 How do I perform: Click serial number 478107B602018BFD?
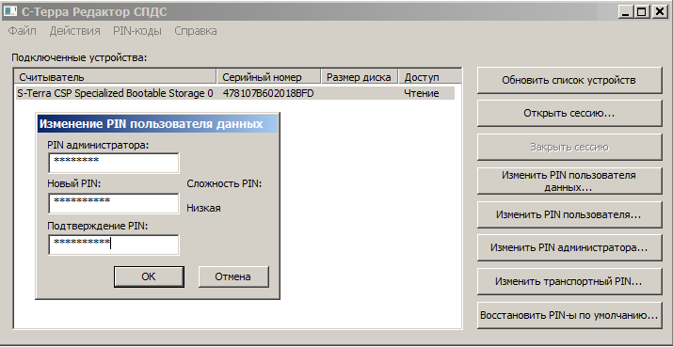click(268, 93)
